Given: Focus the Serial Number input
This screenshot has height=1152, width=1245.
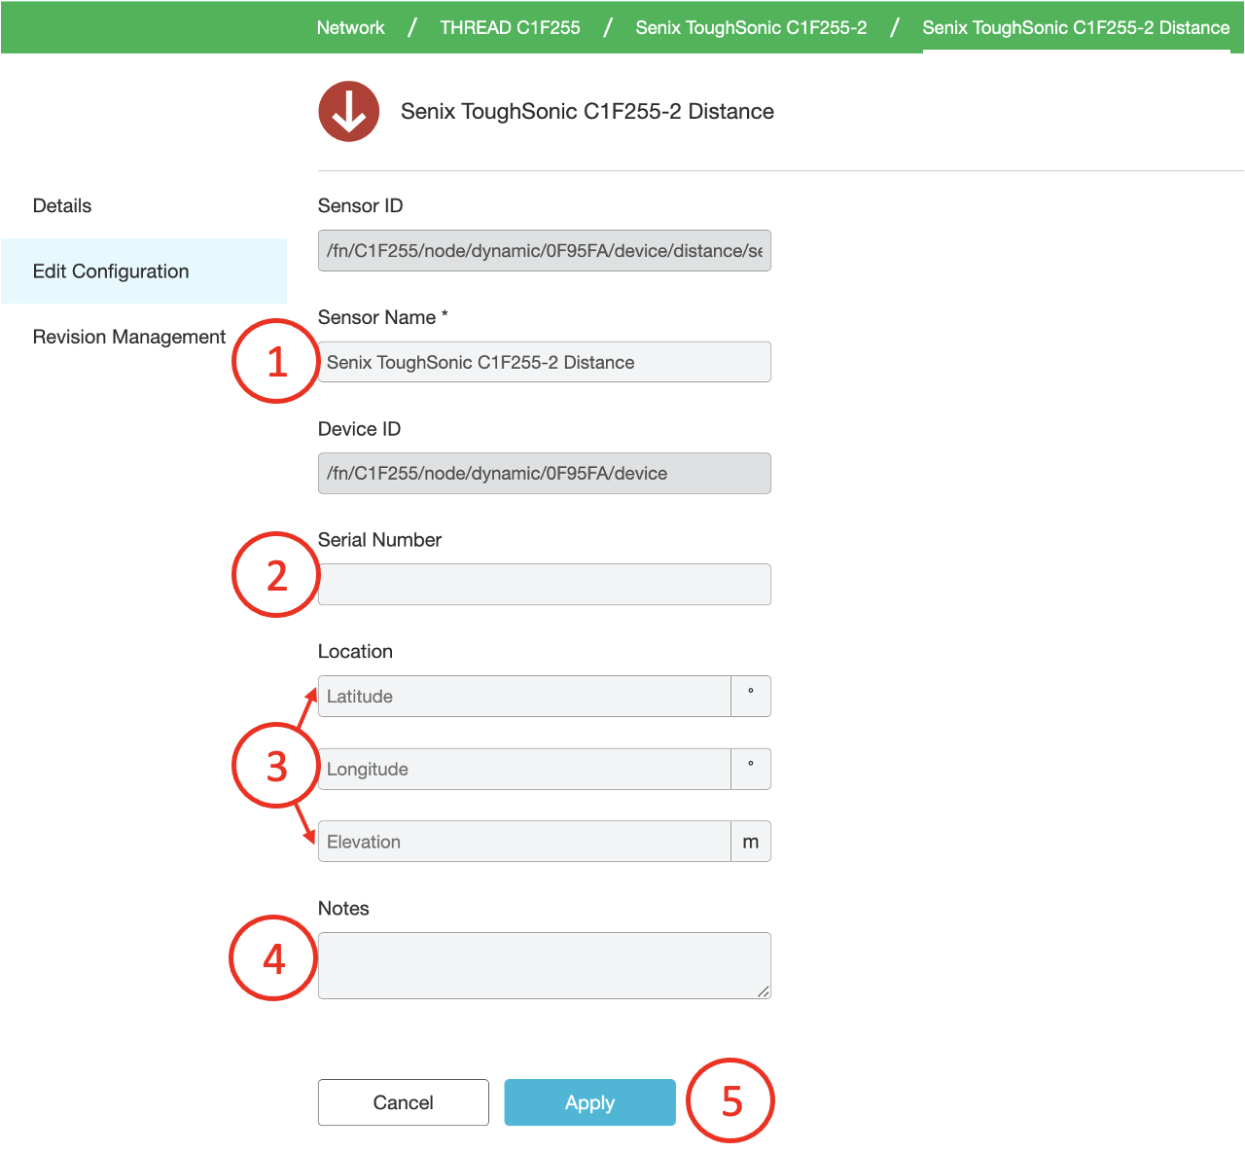Looking at the screenshot, I should coord(545,585).
